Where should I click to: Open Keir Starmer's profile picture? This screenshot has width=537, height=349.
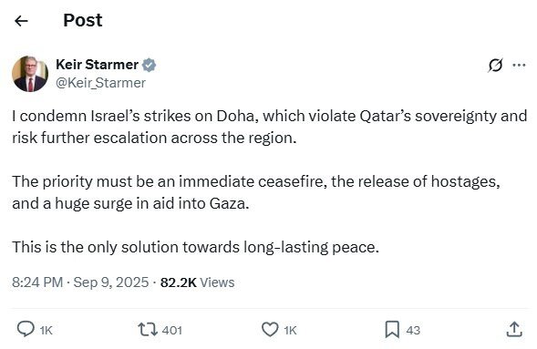click(x=30, y=74)
